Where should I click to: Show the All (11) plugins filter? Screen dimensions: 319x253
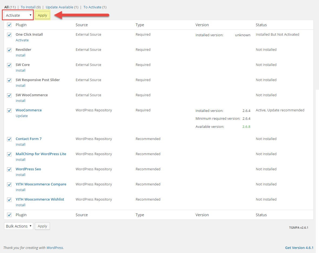pyautogui.click(x=10, y=7)
